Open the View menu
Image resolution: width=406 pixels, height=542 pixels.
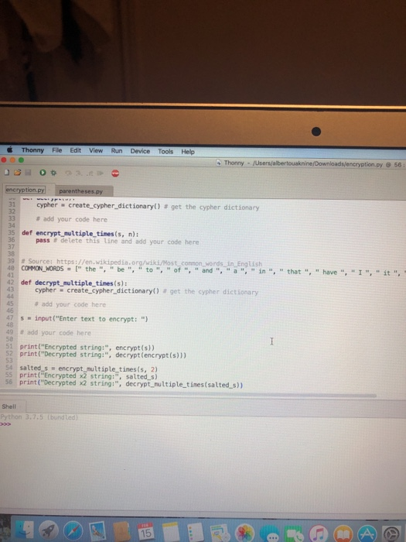(x=96, y=151)
